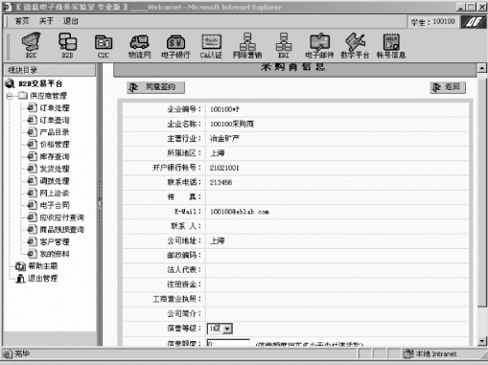Open the 物流网 logistics truck icon
The image size is (488, 365).
(139, 46)
